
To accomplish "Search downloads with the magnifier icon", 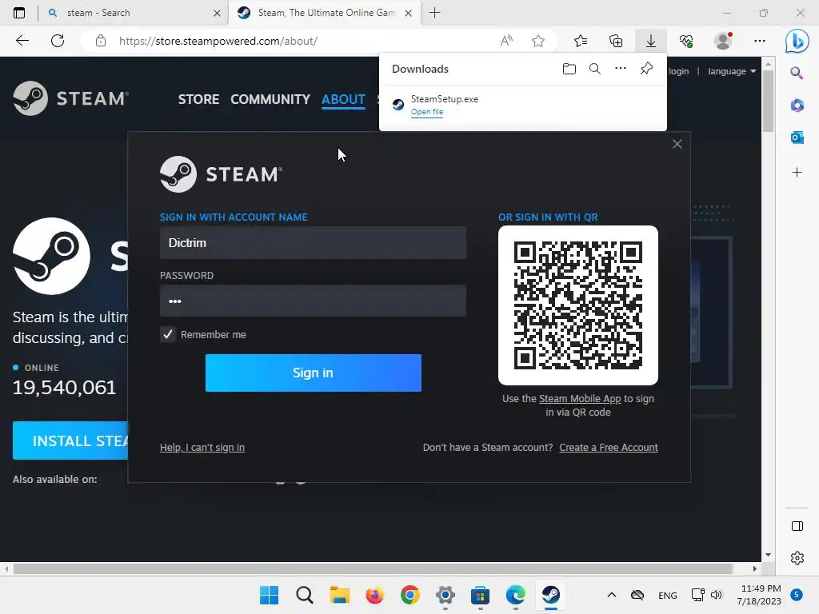I will [x=594, y=69].
